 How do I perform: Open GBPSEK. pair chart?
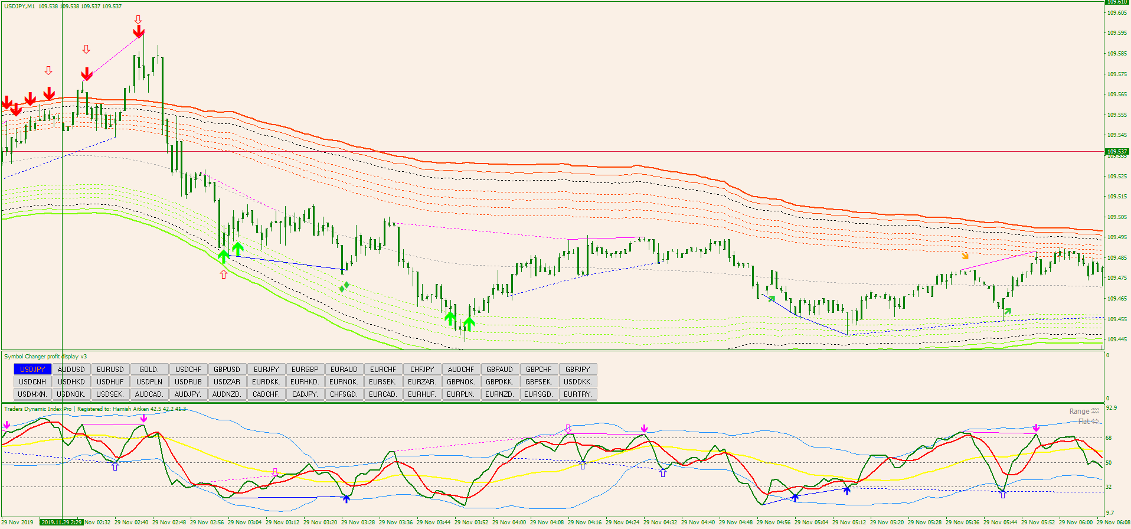539,381
